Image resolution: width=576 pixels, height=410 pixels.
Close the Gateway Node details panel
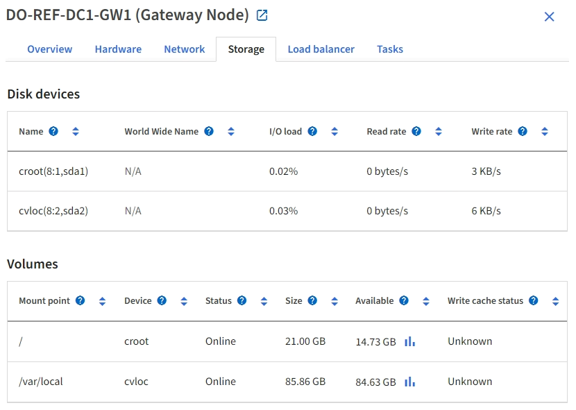tap(549, 17)
